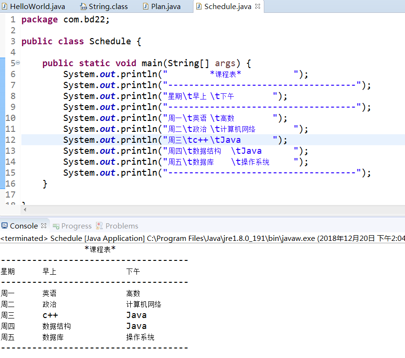Click '数据结构' in the line 13 code

207,151
